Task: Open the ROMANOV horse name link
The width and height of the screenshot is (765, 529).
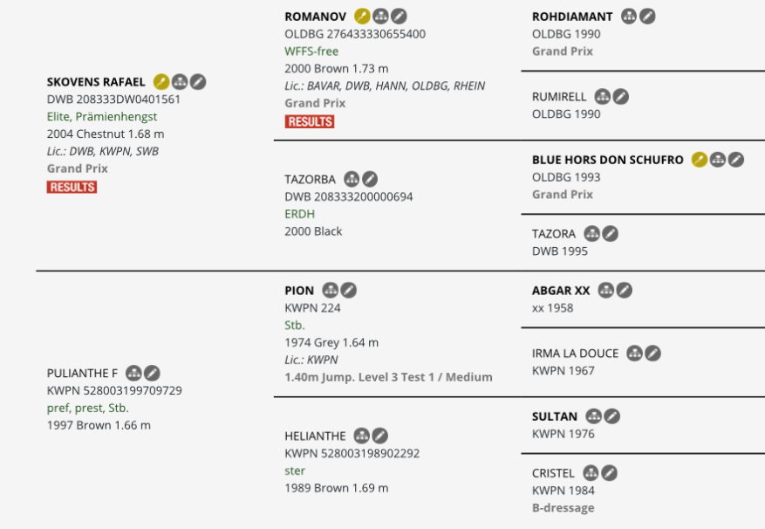Action: (x=315, y=17)
